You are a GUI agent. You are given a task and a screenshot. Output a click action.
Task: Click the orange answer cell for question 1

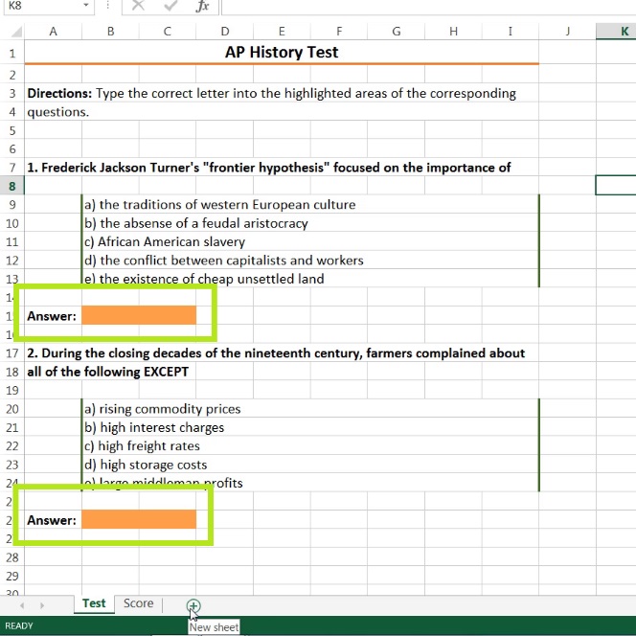[139, 315]
